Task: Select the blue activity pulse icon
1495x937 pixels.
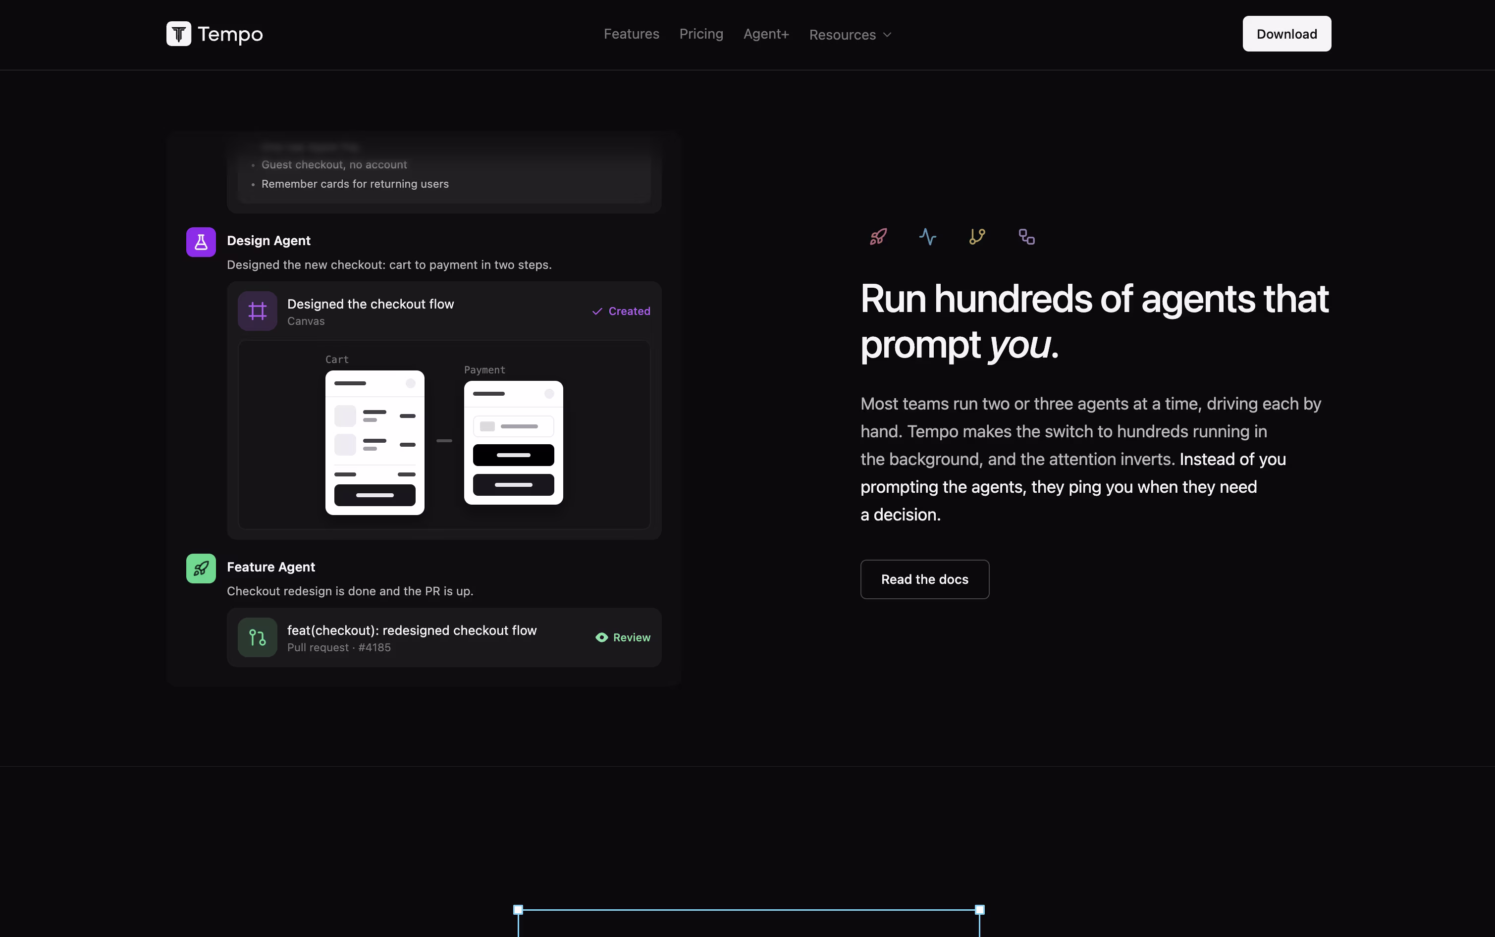Action: click(x=927, y=237)
